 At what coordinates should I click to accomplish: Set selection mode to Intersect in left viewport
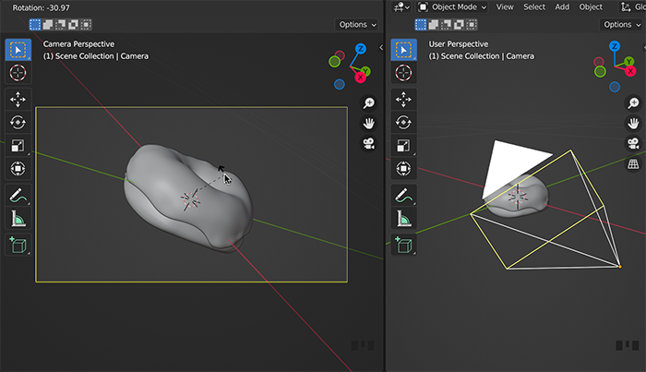click(86, 25)
